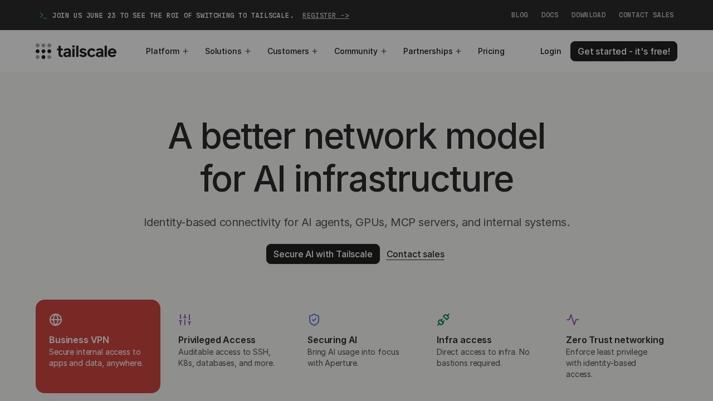Image resolution: width=713 pixels, height=401 pixels.
Task: Click the Infra access plug icon
Action: pyautogui.click(x=443, y=320)
